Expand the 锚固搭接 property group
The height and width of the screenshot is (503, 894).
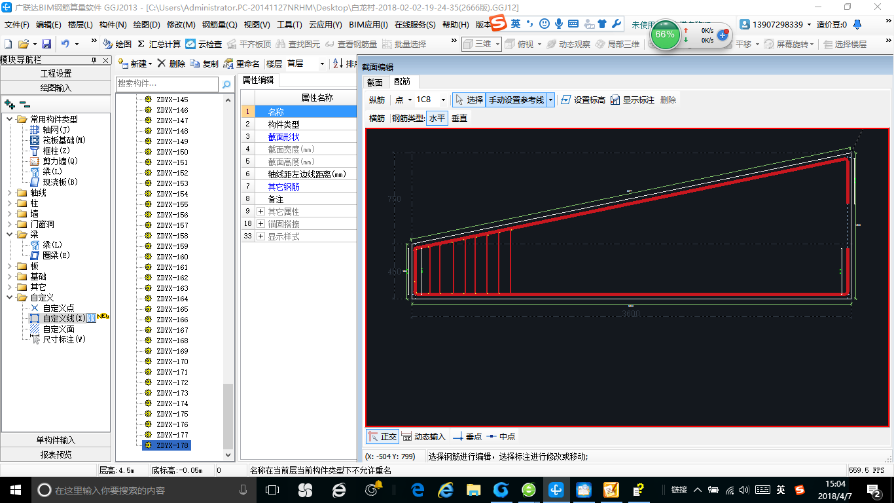[260, 224]
